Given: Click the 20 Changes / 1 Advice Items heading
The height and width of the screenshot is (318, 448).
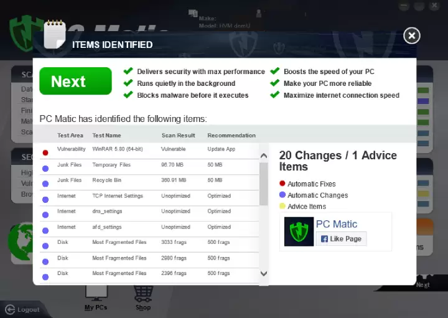Looking at the screenshot, I should tap(338, 161).
